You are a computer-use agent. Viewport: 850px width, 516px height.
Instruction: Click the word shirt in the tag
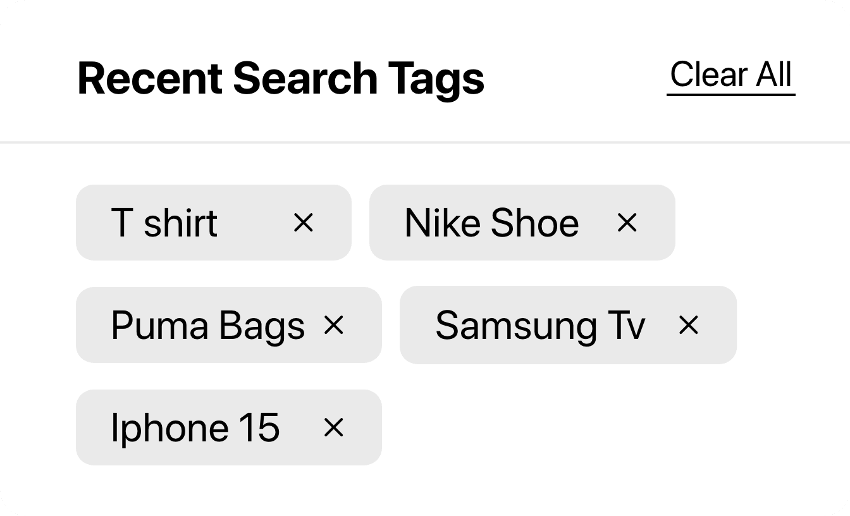[x=180, y=223]
